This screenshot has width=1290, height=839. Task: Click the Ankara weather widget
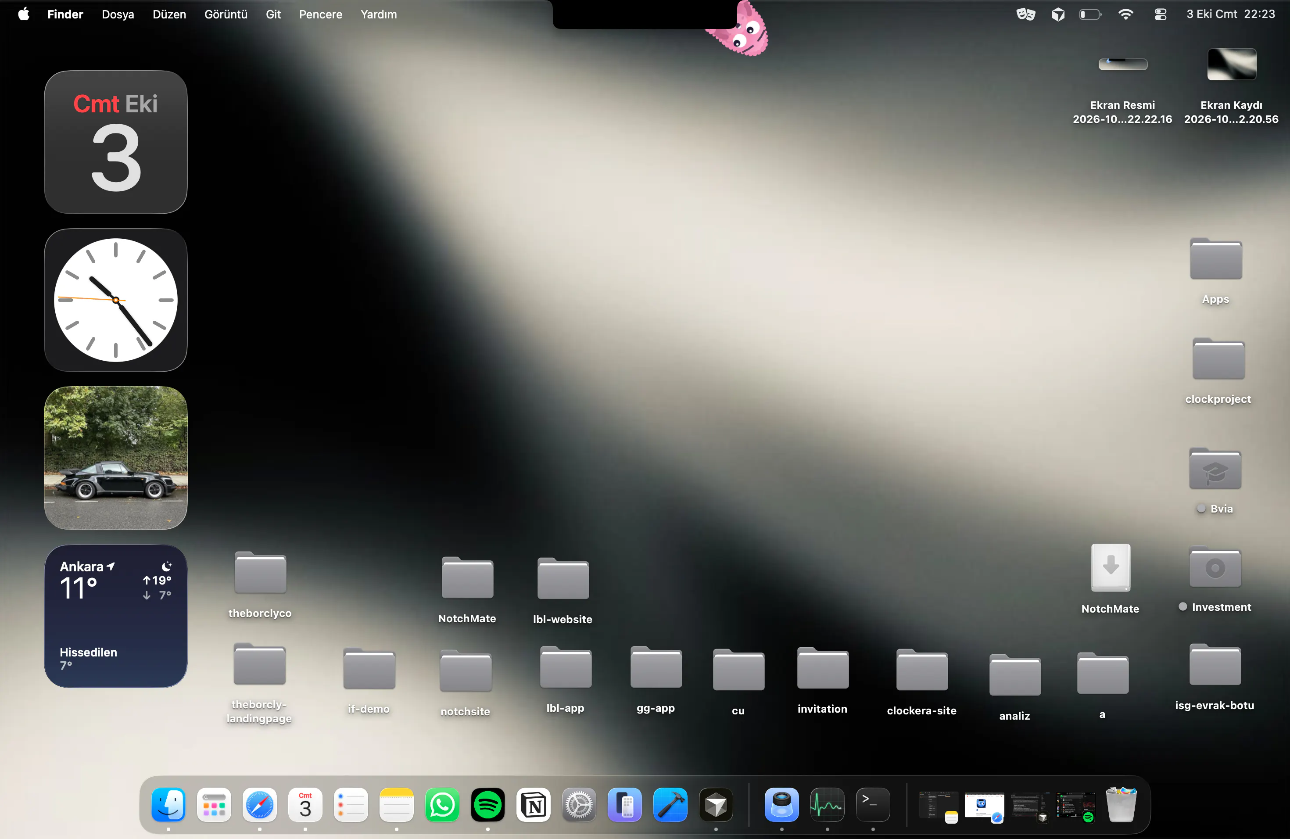[115, 616]
